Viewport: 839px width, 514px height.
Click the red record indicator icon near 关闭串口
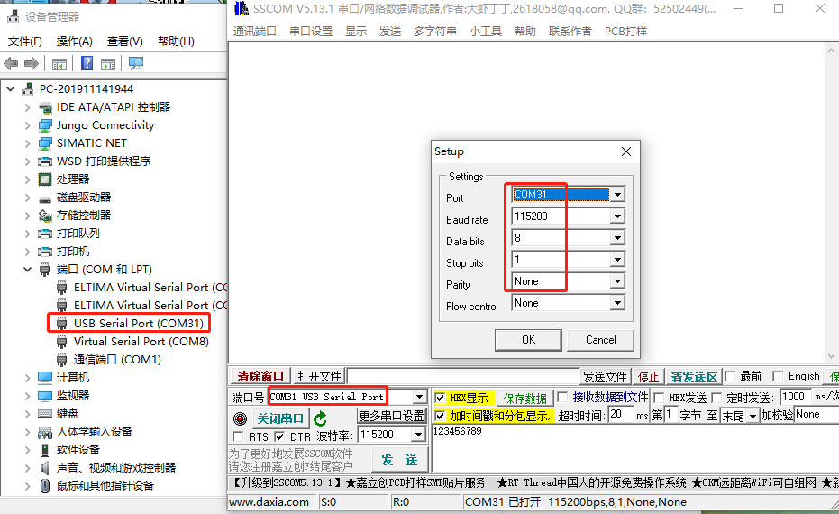pos(240,418)
